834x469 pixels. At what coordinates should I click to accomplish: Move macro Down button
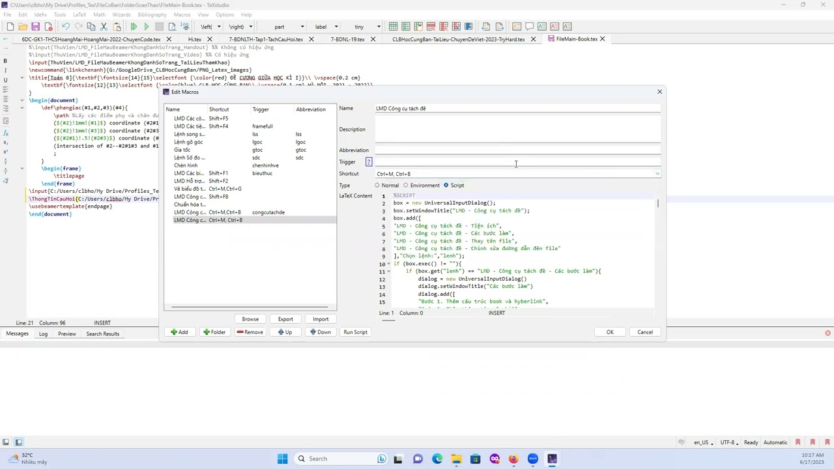pos(321,332)
